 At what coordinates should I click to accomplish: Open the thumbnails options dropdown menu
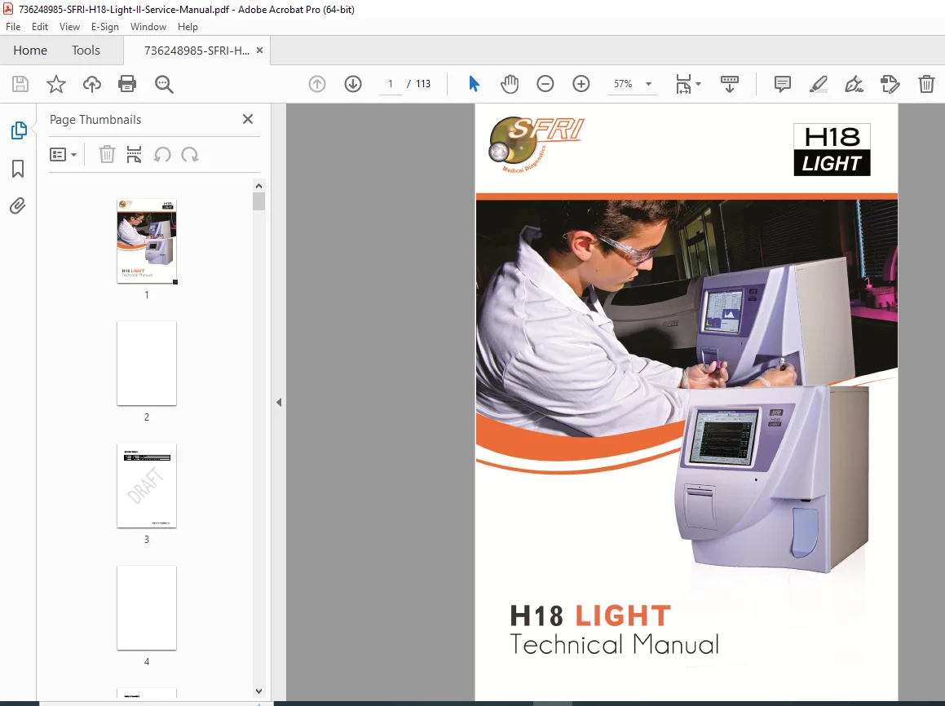pyautogui.click(x=64, y=155)
